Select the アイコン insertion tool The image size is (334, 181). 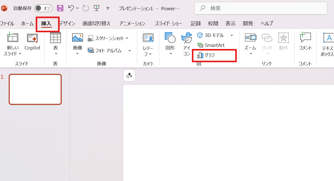[187, 43]
